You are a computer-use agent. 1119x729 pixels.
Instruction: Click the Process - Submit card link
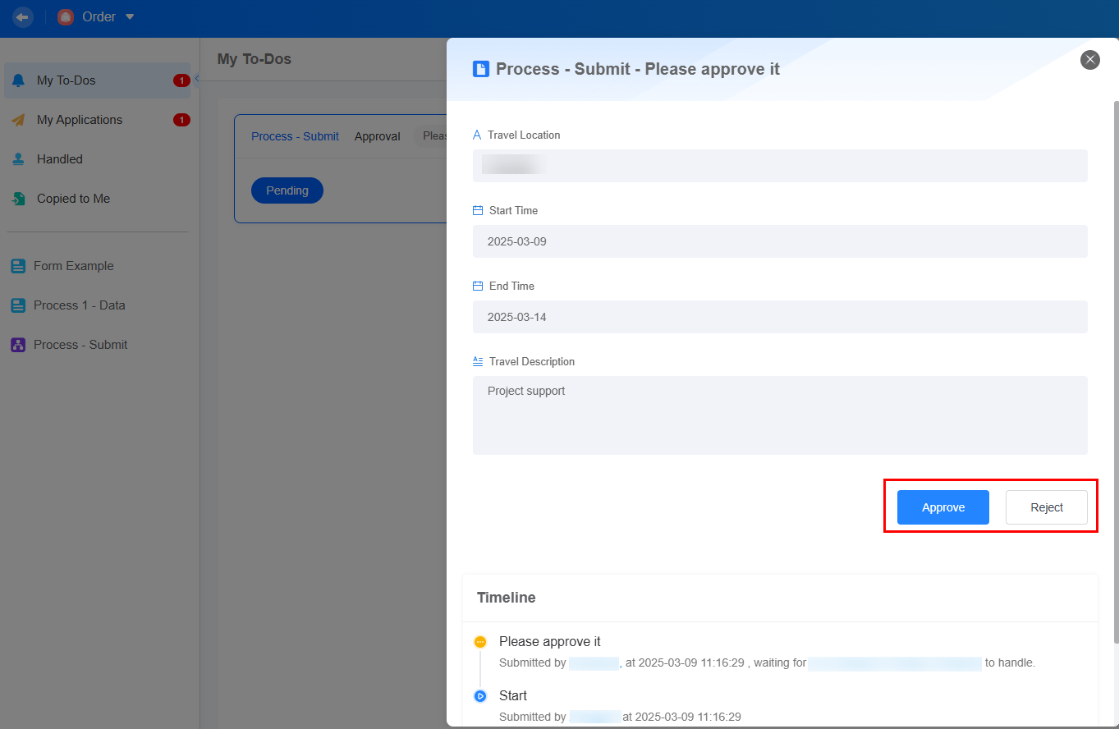295,136
